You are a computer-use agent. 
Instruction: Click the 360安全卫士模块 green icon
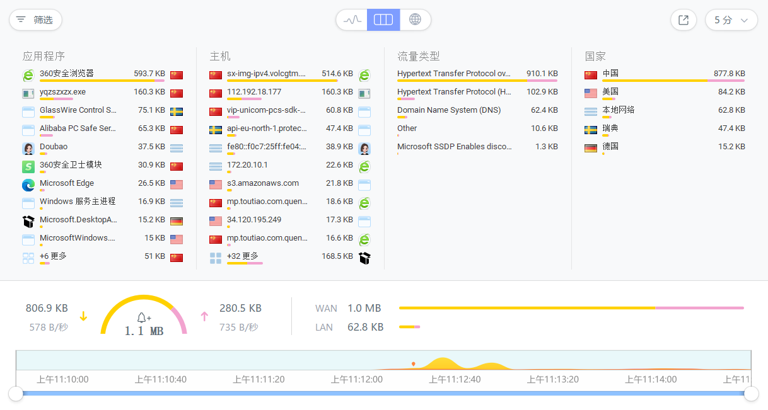click(x=28, y=167)
